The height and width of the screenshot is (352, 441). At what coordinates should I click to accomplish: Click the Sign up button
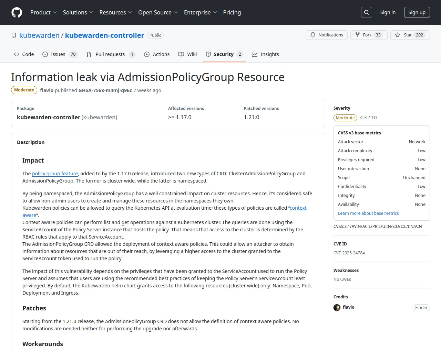(417, 12)
